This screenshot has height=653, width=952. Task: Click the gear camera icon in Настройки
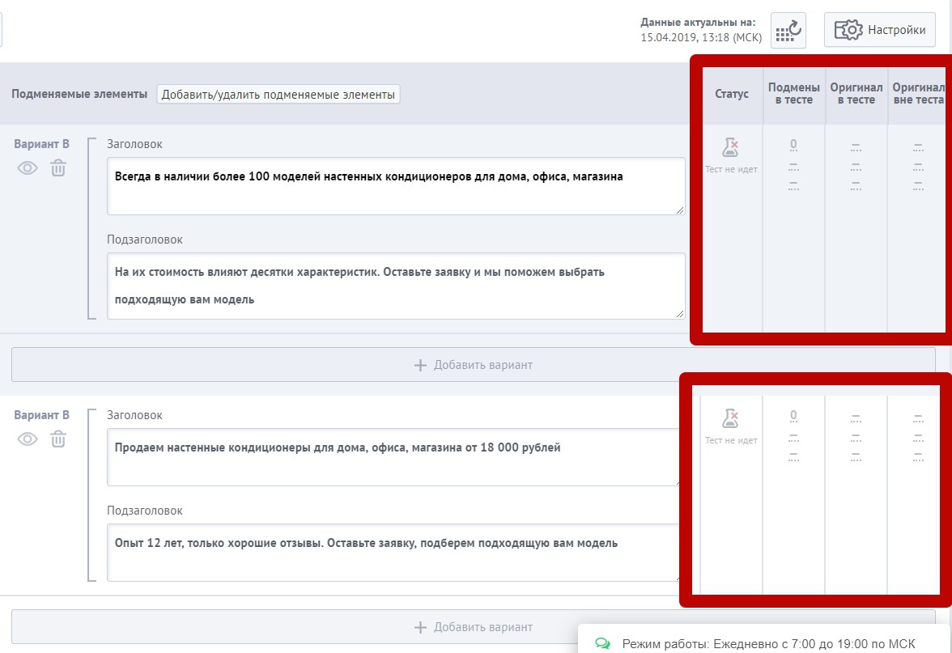(x=848, y=30)
